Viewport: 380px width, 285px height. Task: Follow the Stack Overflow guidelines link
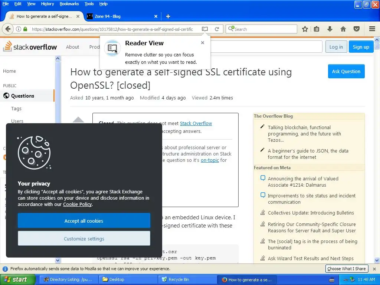[x=196, y=123]
